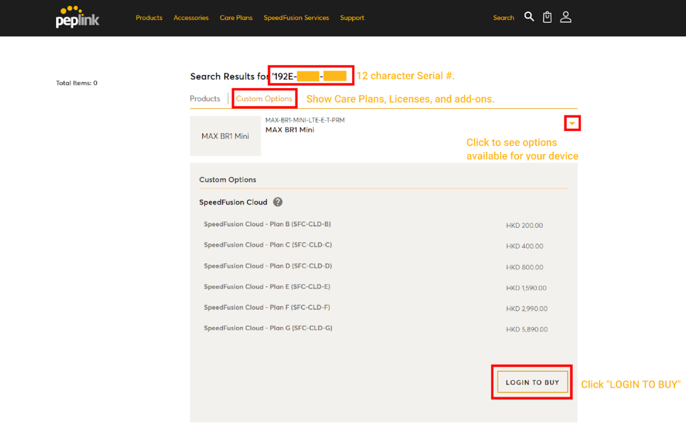Click the HKD 2,990.00 price
Viewport: 686px width, 445px height.
click(x=527, y=309)
